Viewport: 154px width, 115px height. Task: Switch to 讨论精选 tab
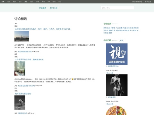tap(42, 8)
